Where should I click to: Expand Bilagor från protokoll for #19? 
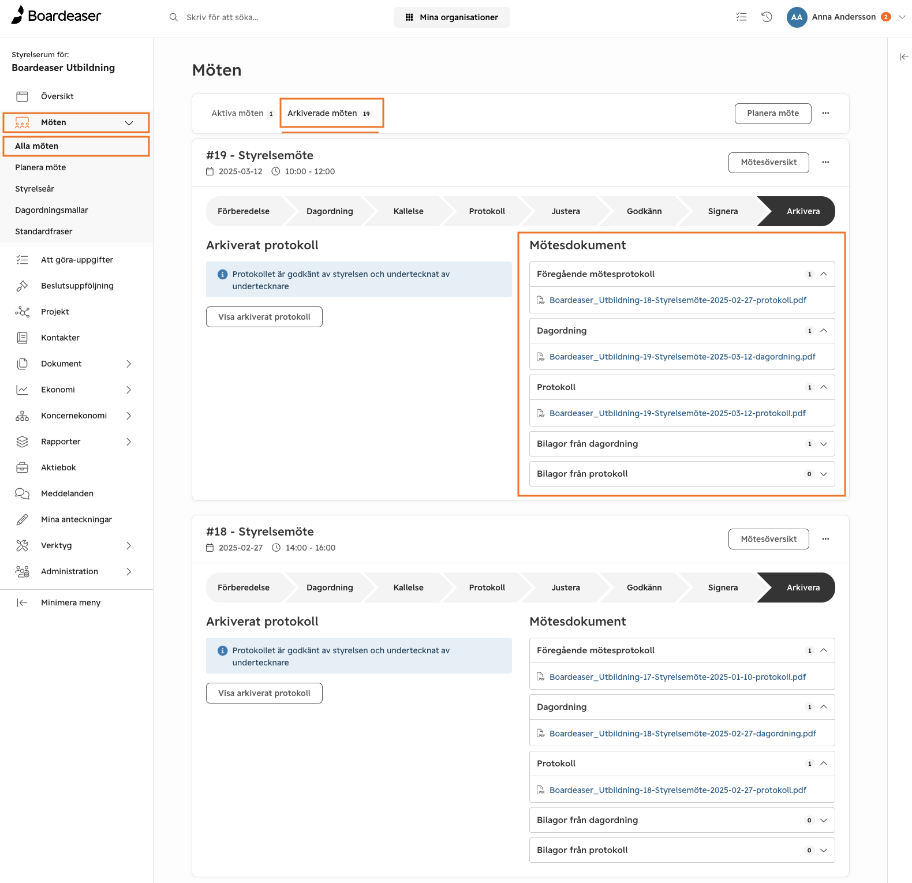point(824,474)
